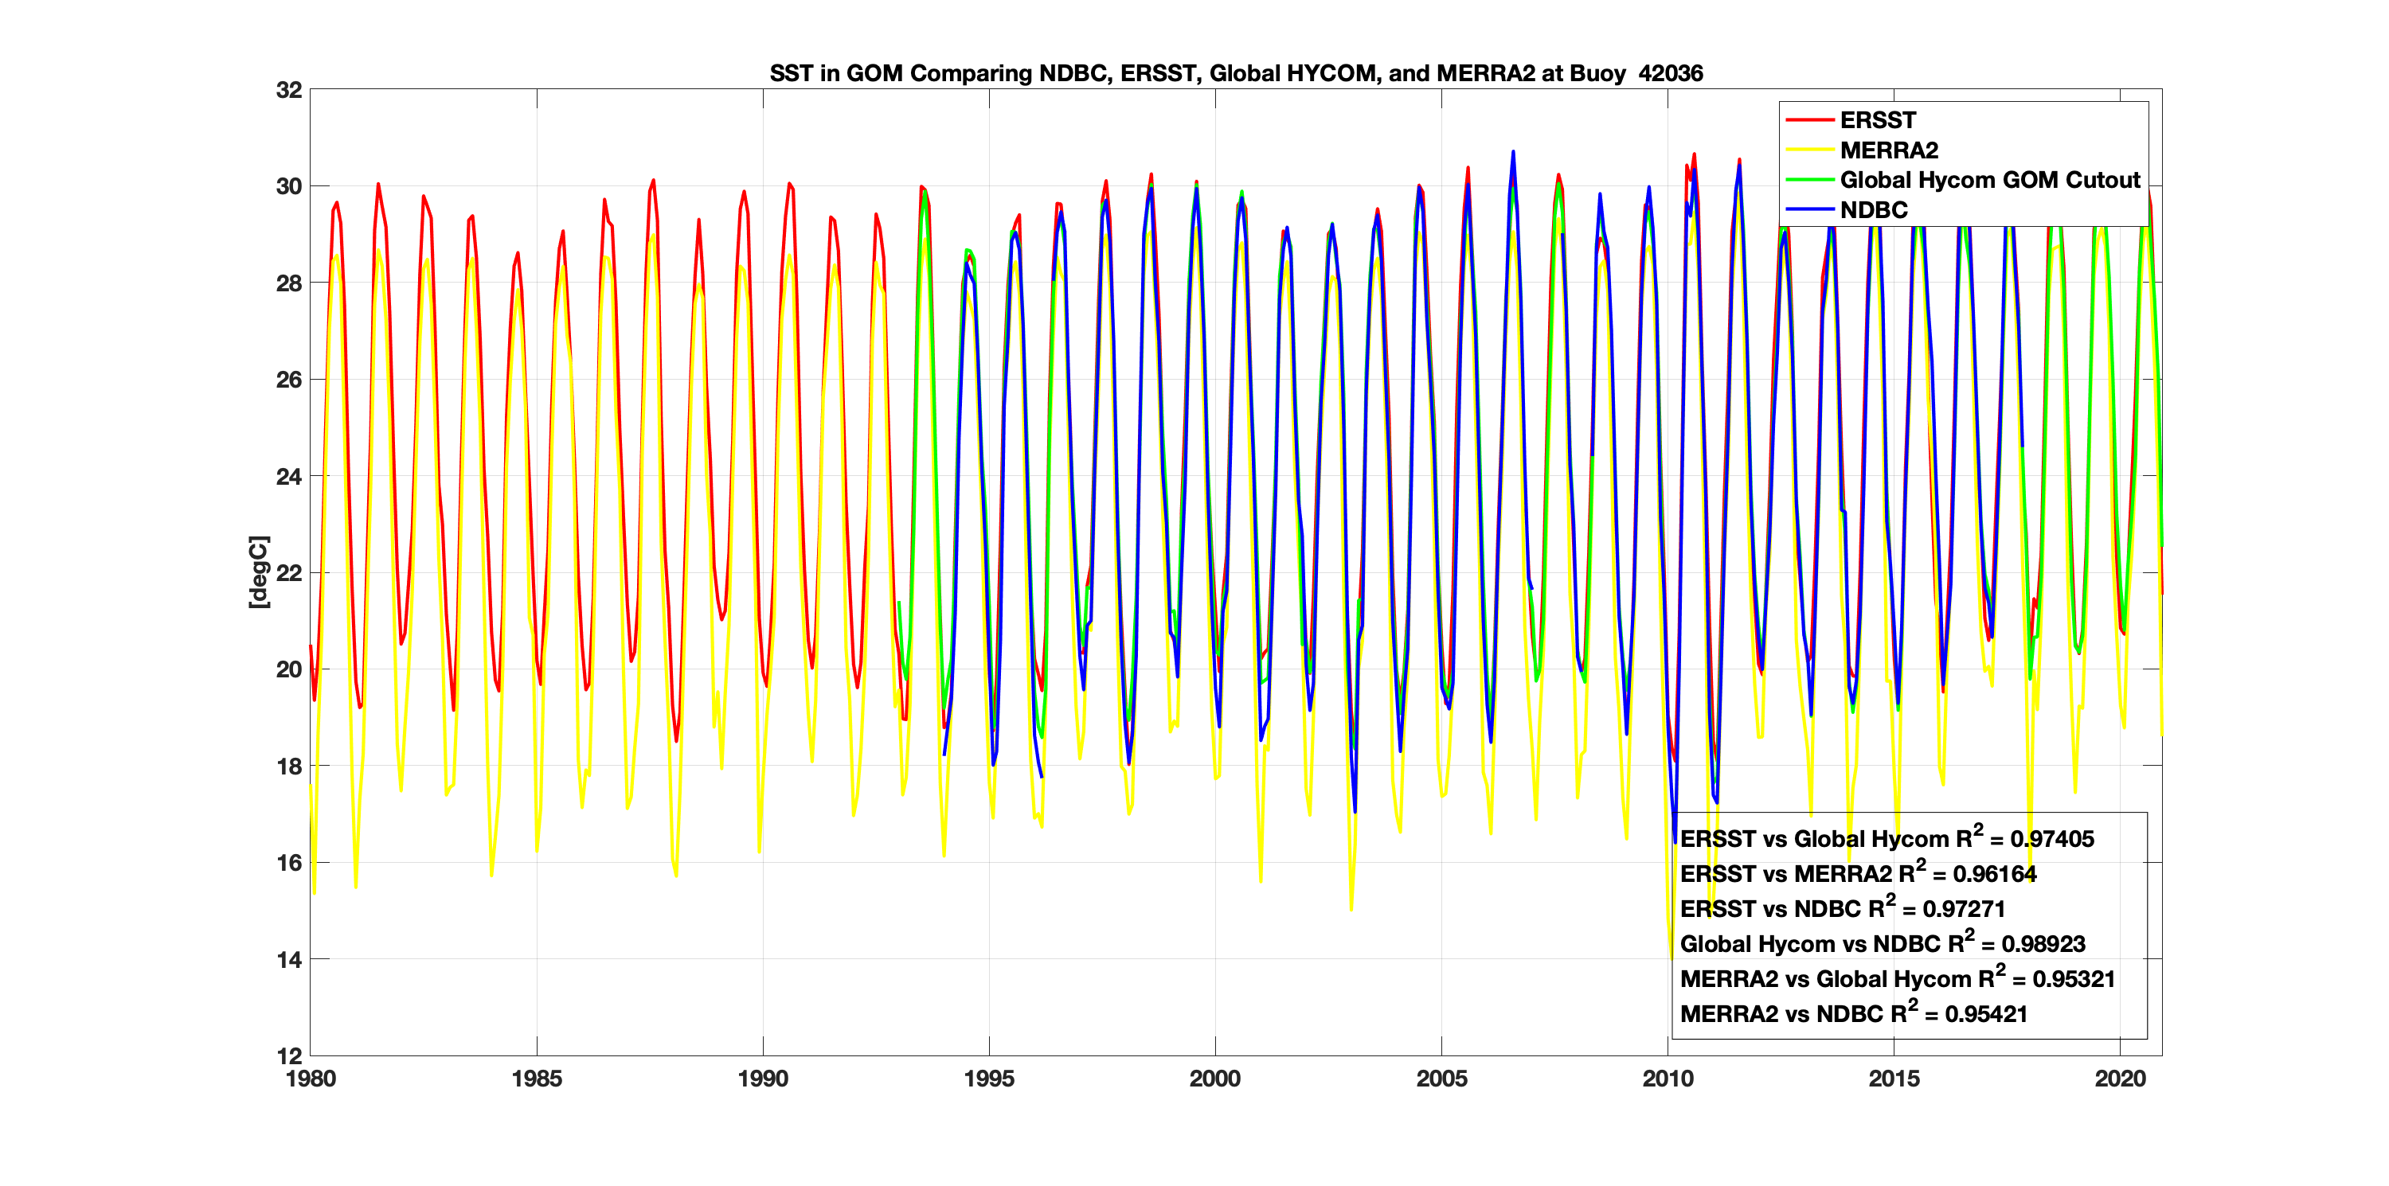
Task: Select the Global Hycom GOM Cutout label
Action: coord(1989,180)
